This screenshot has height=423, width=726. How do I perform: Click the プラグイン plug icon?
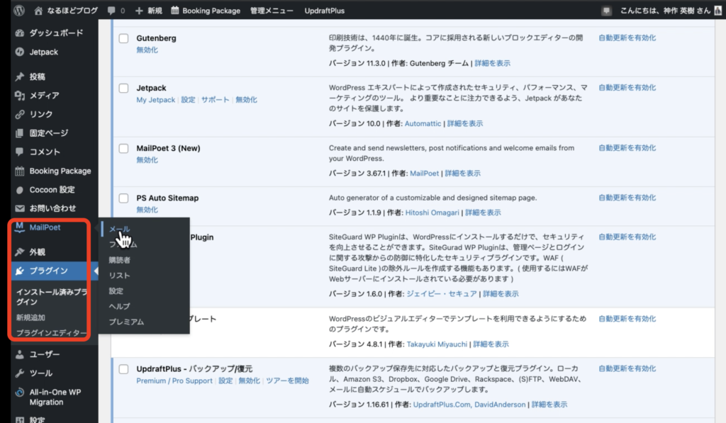coord(19,271)
